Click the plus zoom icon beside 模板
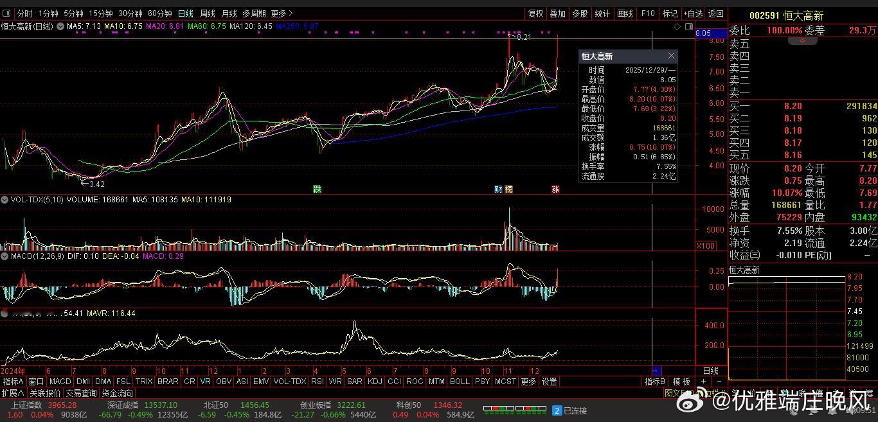The image size is (878, 422). 703,382
